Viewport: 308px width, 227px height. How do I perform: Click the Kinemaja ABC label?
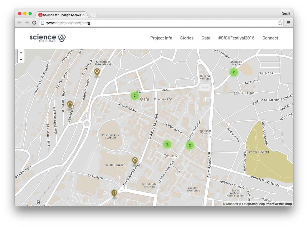[x=163, y=99]
